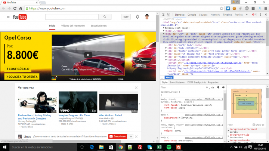This screenshot has height=151, width=269.
Task: Go to Vídeos del momento tab
Action: point(73,25)
